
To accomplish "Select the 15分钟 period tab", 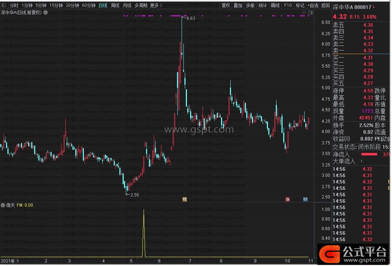I will tap(56, 5).
